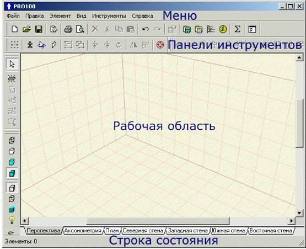
Task: Click the 'Элементы: 0' status bar text
Action: pos(21,241)
